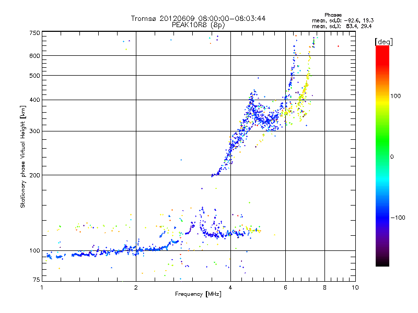Click the y-axis tick label '75'
The width and height of the screenshot is (418, 313).
(x=37, y=280)
